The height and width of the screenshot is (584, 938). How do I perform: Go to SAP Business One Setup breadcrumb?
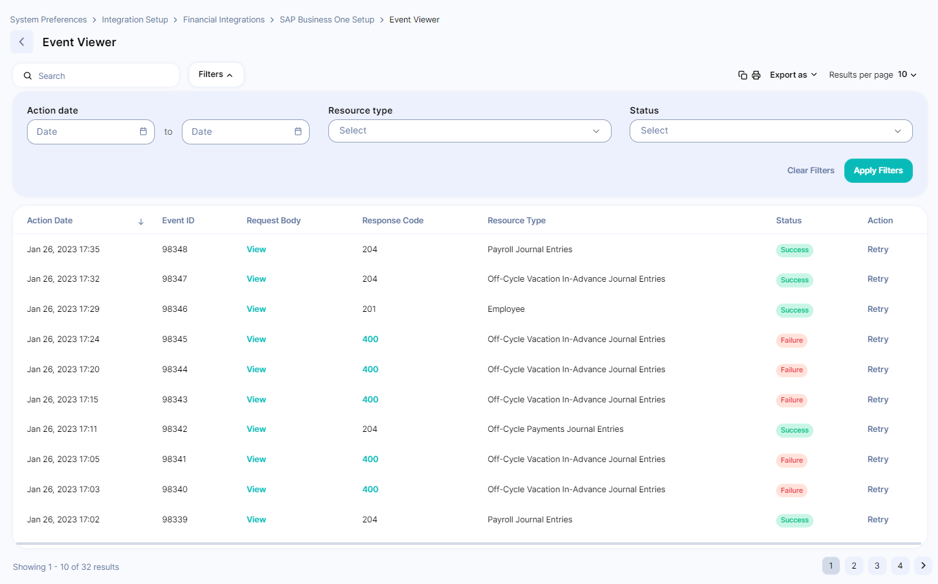coord(327,20)
